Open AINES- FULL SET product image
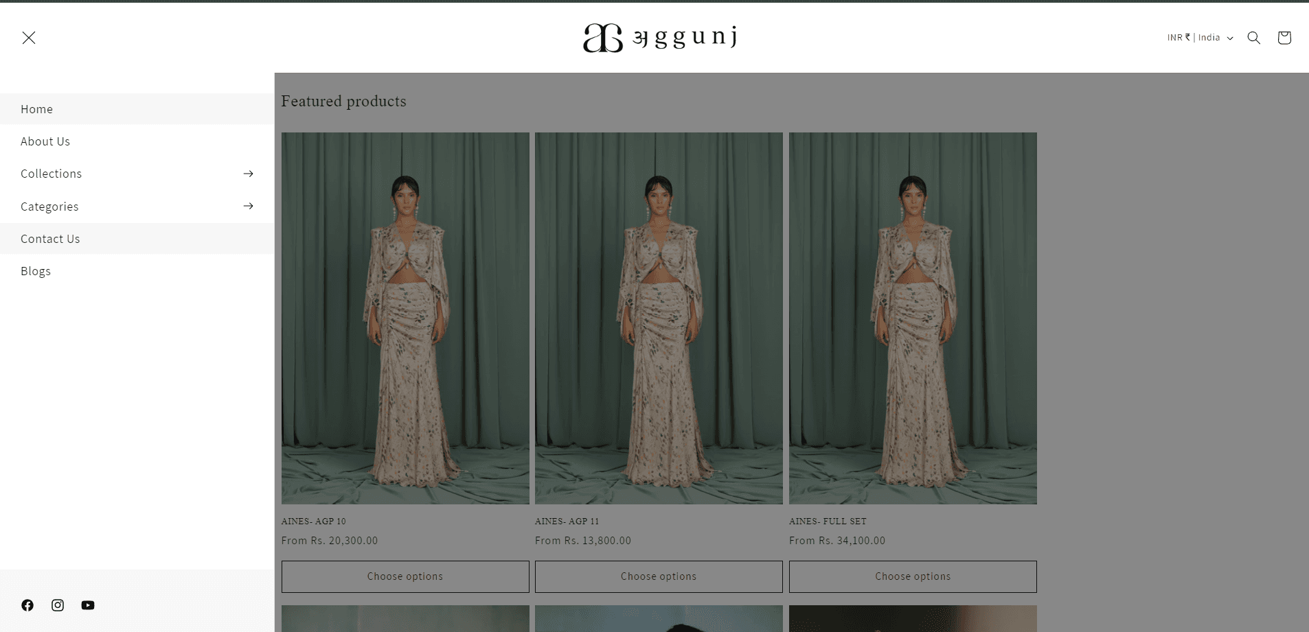The image size is (1309, 632). pos(913,318)
